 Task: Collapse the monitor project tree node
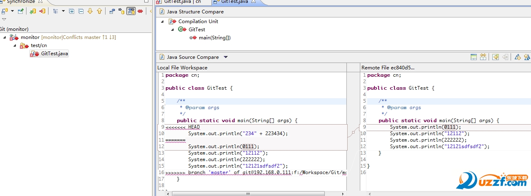(x=5, y=37)
